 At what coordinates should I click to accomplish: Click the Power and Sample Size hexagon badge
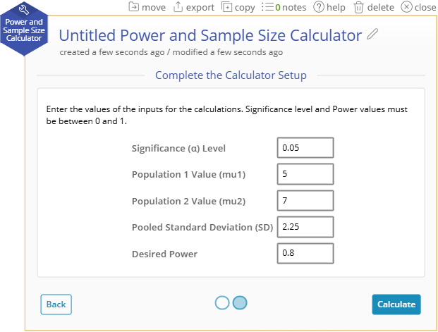click(x=24, y=29)
